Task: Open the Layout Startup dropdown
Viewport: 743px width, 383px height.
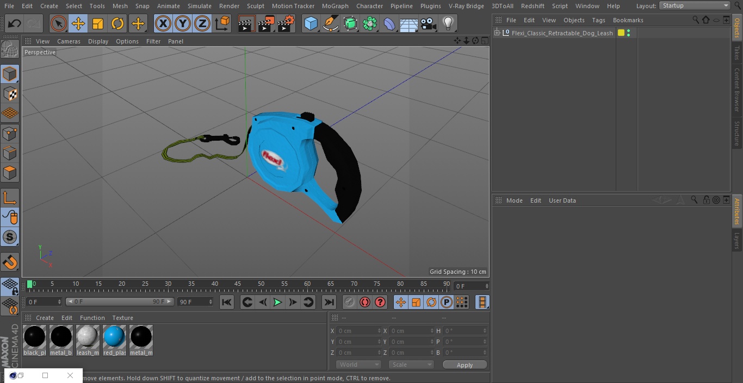Action: coord(695,5)
